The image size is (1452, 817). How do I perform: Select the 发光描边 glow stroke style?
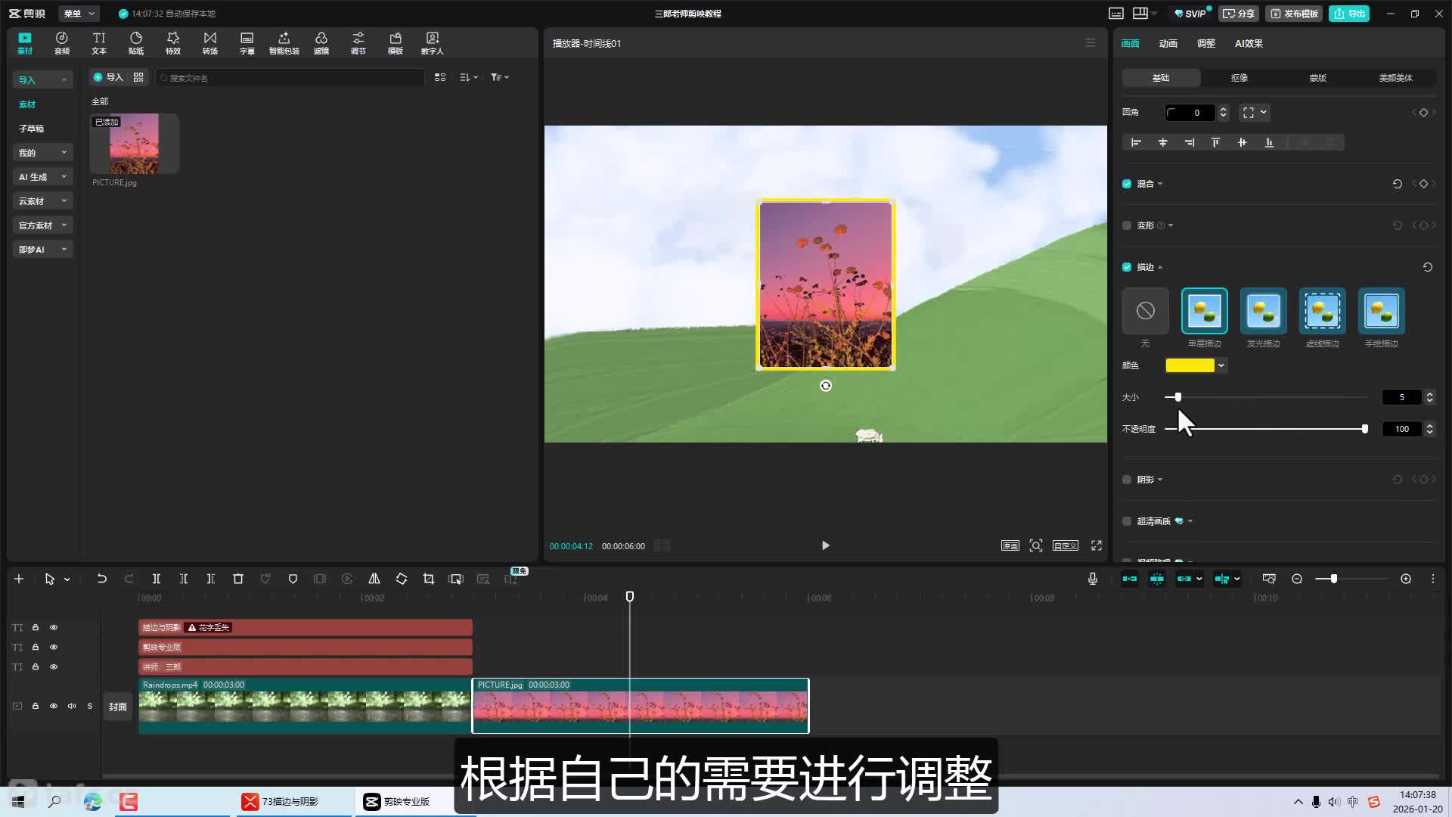(1263, 311)
